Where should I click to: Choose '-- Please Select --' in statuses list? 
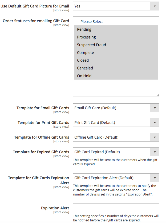116,22
